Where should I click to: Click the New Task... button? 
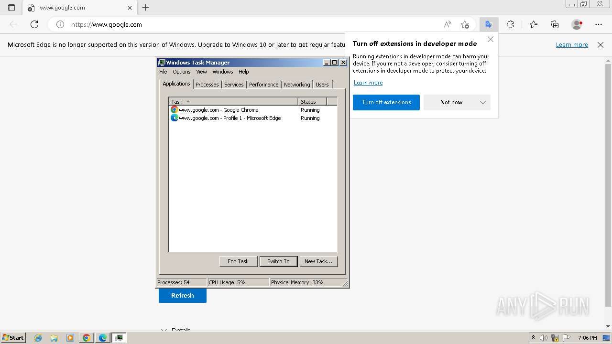coord(318,261)
